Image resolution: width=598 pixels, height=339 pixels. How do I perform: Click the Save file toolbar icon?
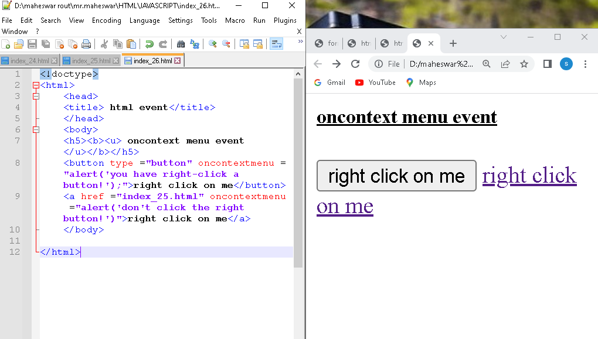tap(32, 44)
